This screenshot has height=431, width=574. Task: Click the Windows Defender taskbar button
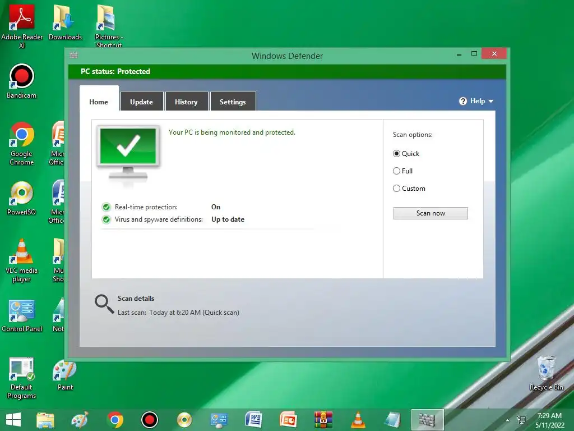[427, 420]
